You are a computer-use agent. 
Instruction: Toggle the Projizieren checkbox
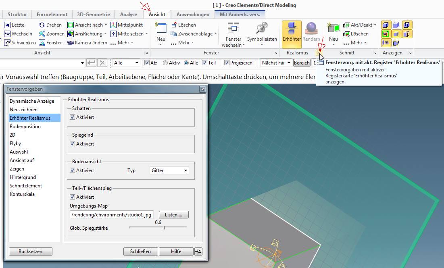click(x=227, y=63)
